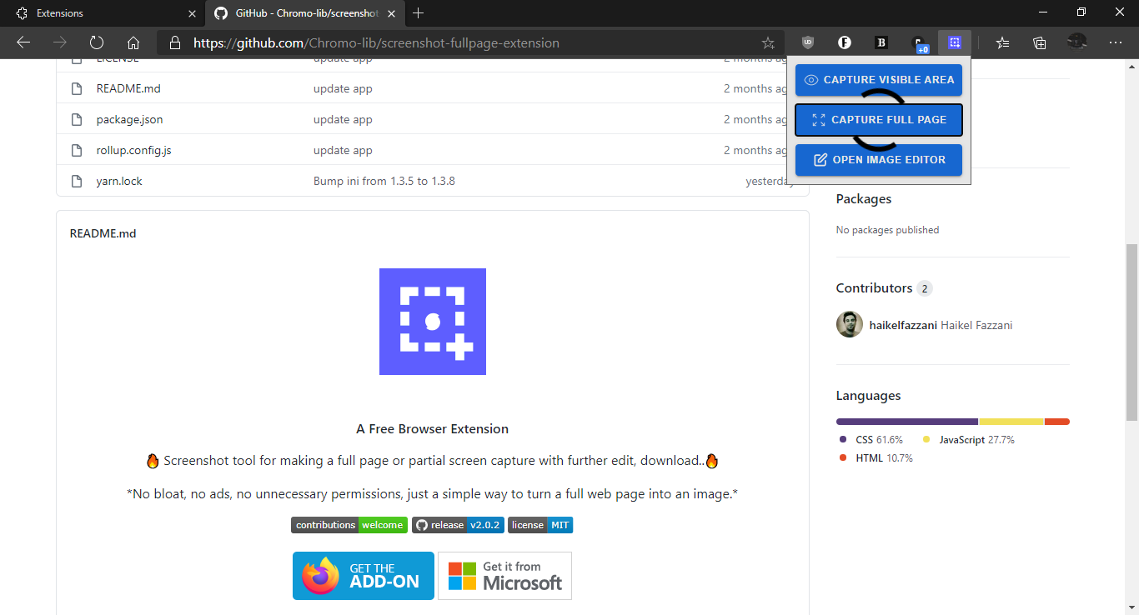Open the Contributors section heading
The width and height of the screenshot is (1139, 615).
coord(875,288)
